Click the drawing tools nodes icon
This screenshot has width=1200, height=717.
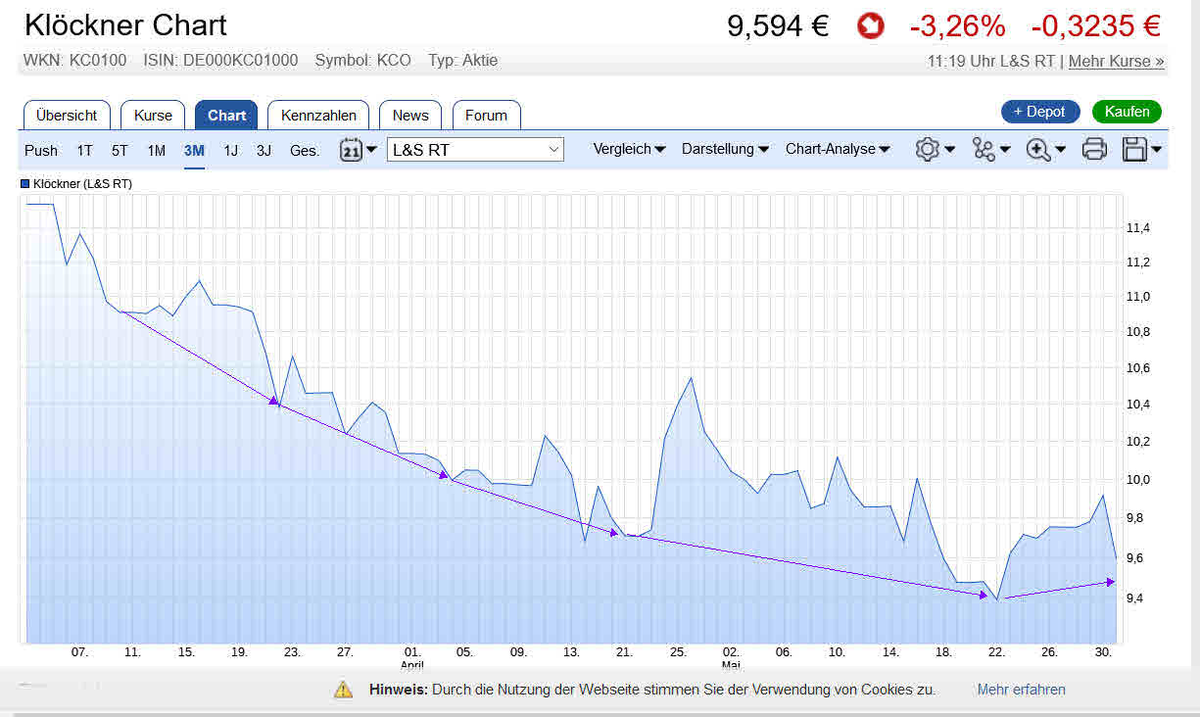pyautogui.click(x=983, y=149)
